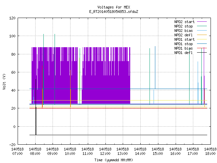Click the yellow NPD1 start spike near 10:30
This screenshot has height=163, width=217.
[80, 79]
